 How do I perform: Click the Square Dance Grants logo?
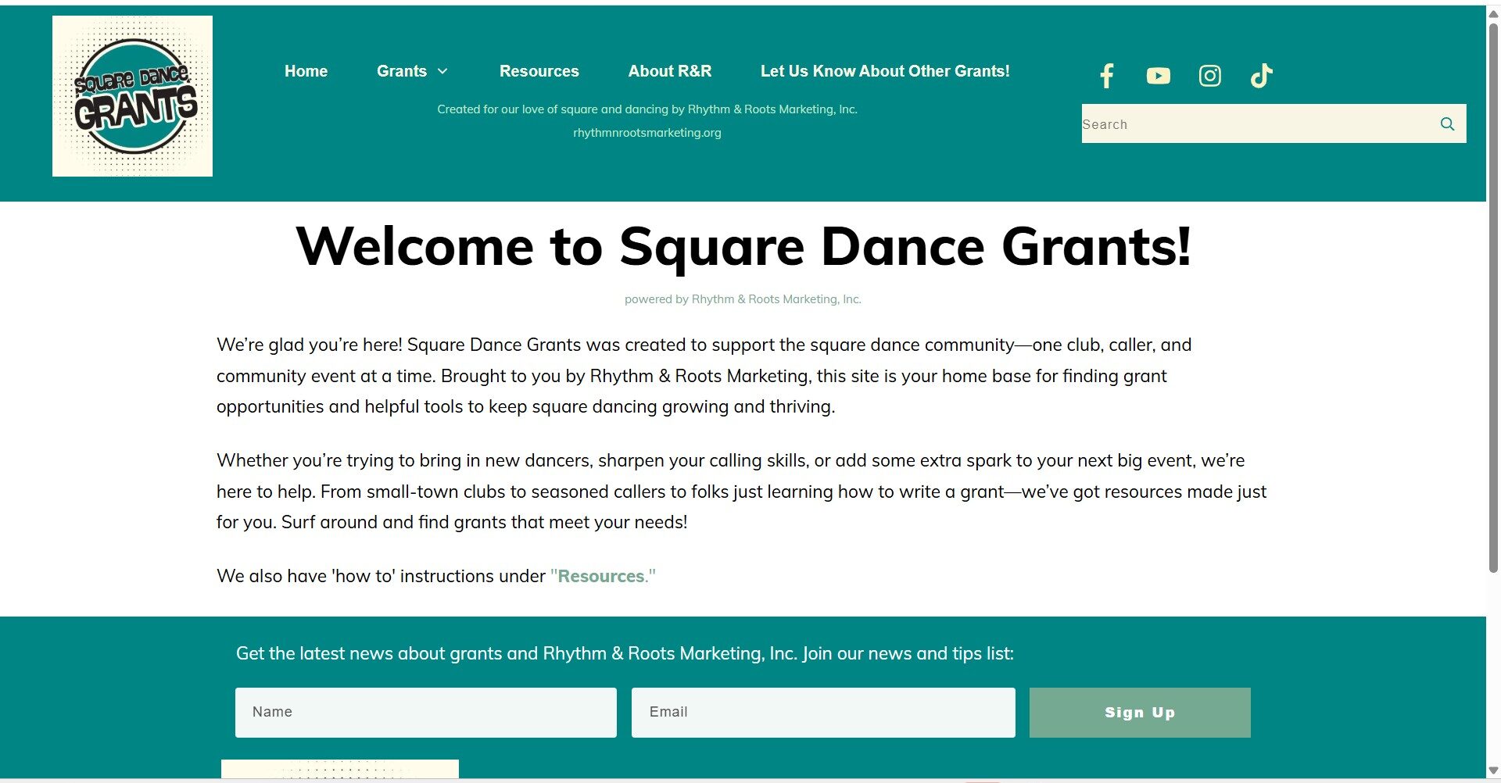tap(132, 96)
